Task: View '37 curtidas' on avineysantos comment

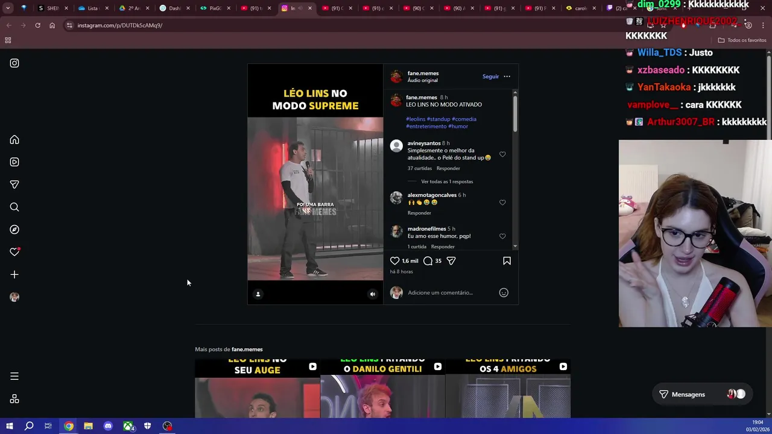Action: coord(419,168)
